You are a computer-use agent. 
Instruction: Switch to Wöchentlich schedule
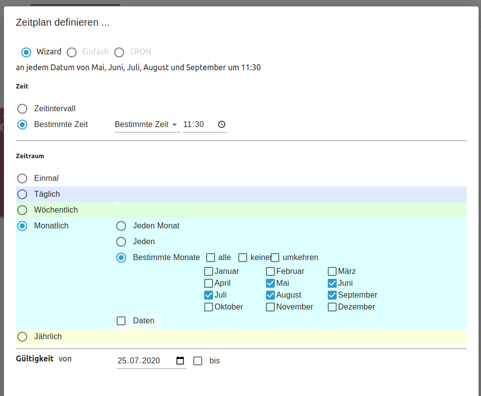tap(22, 210)
